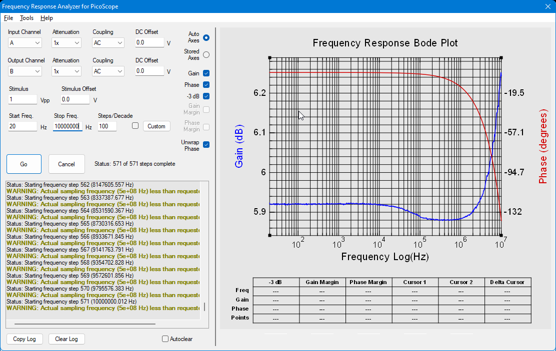Viewport: 556px width, 351px height.
Task: Uncheck the Gain plot checkbox
Action: coord(206,73)
